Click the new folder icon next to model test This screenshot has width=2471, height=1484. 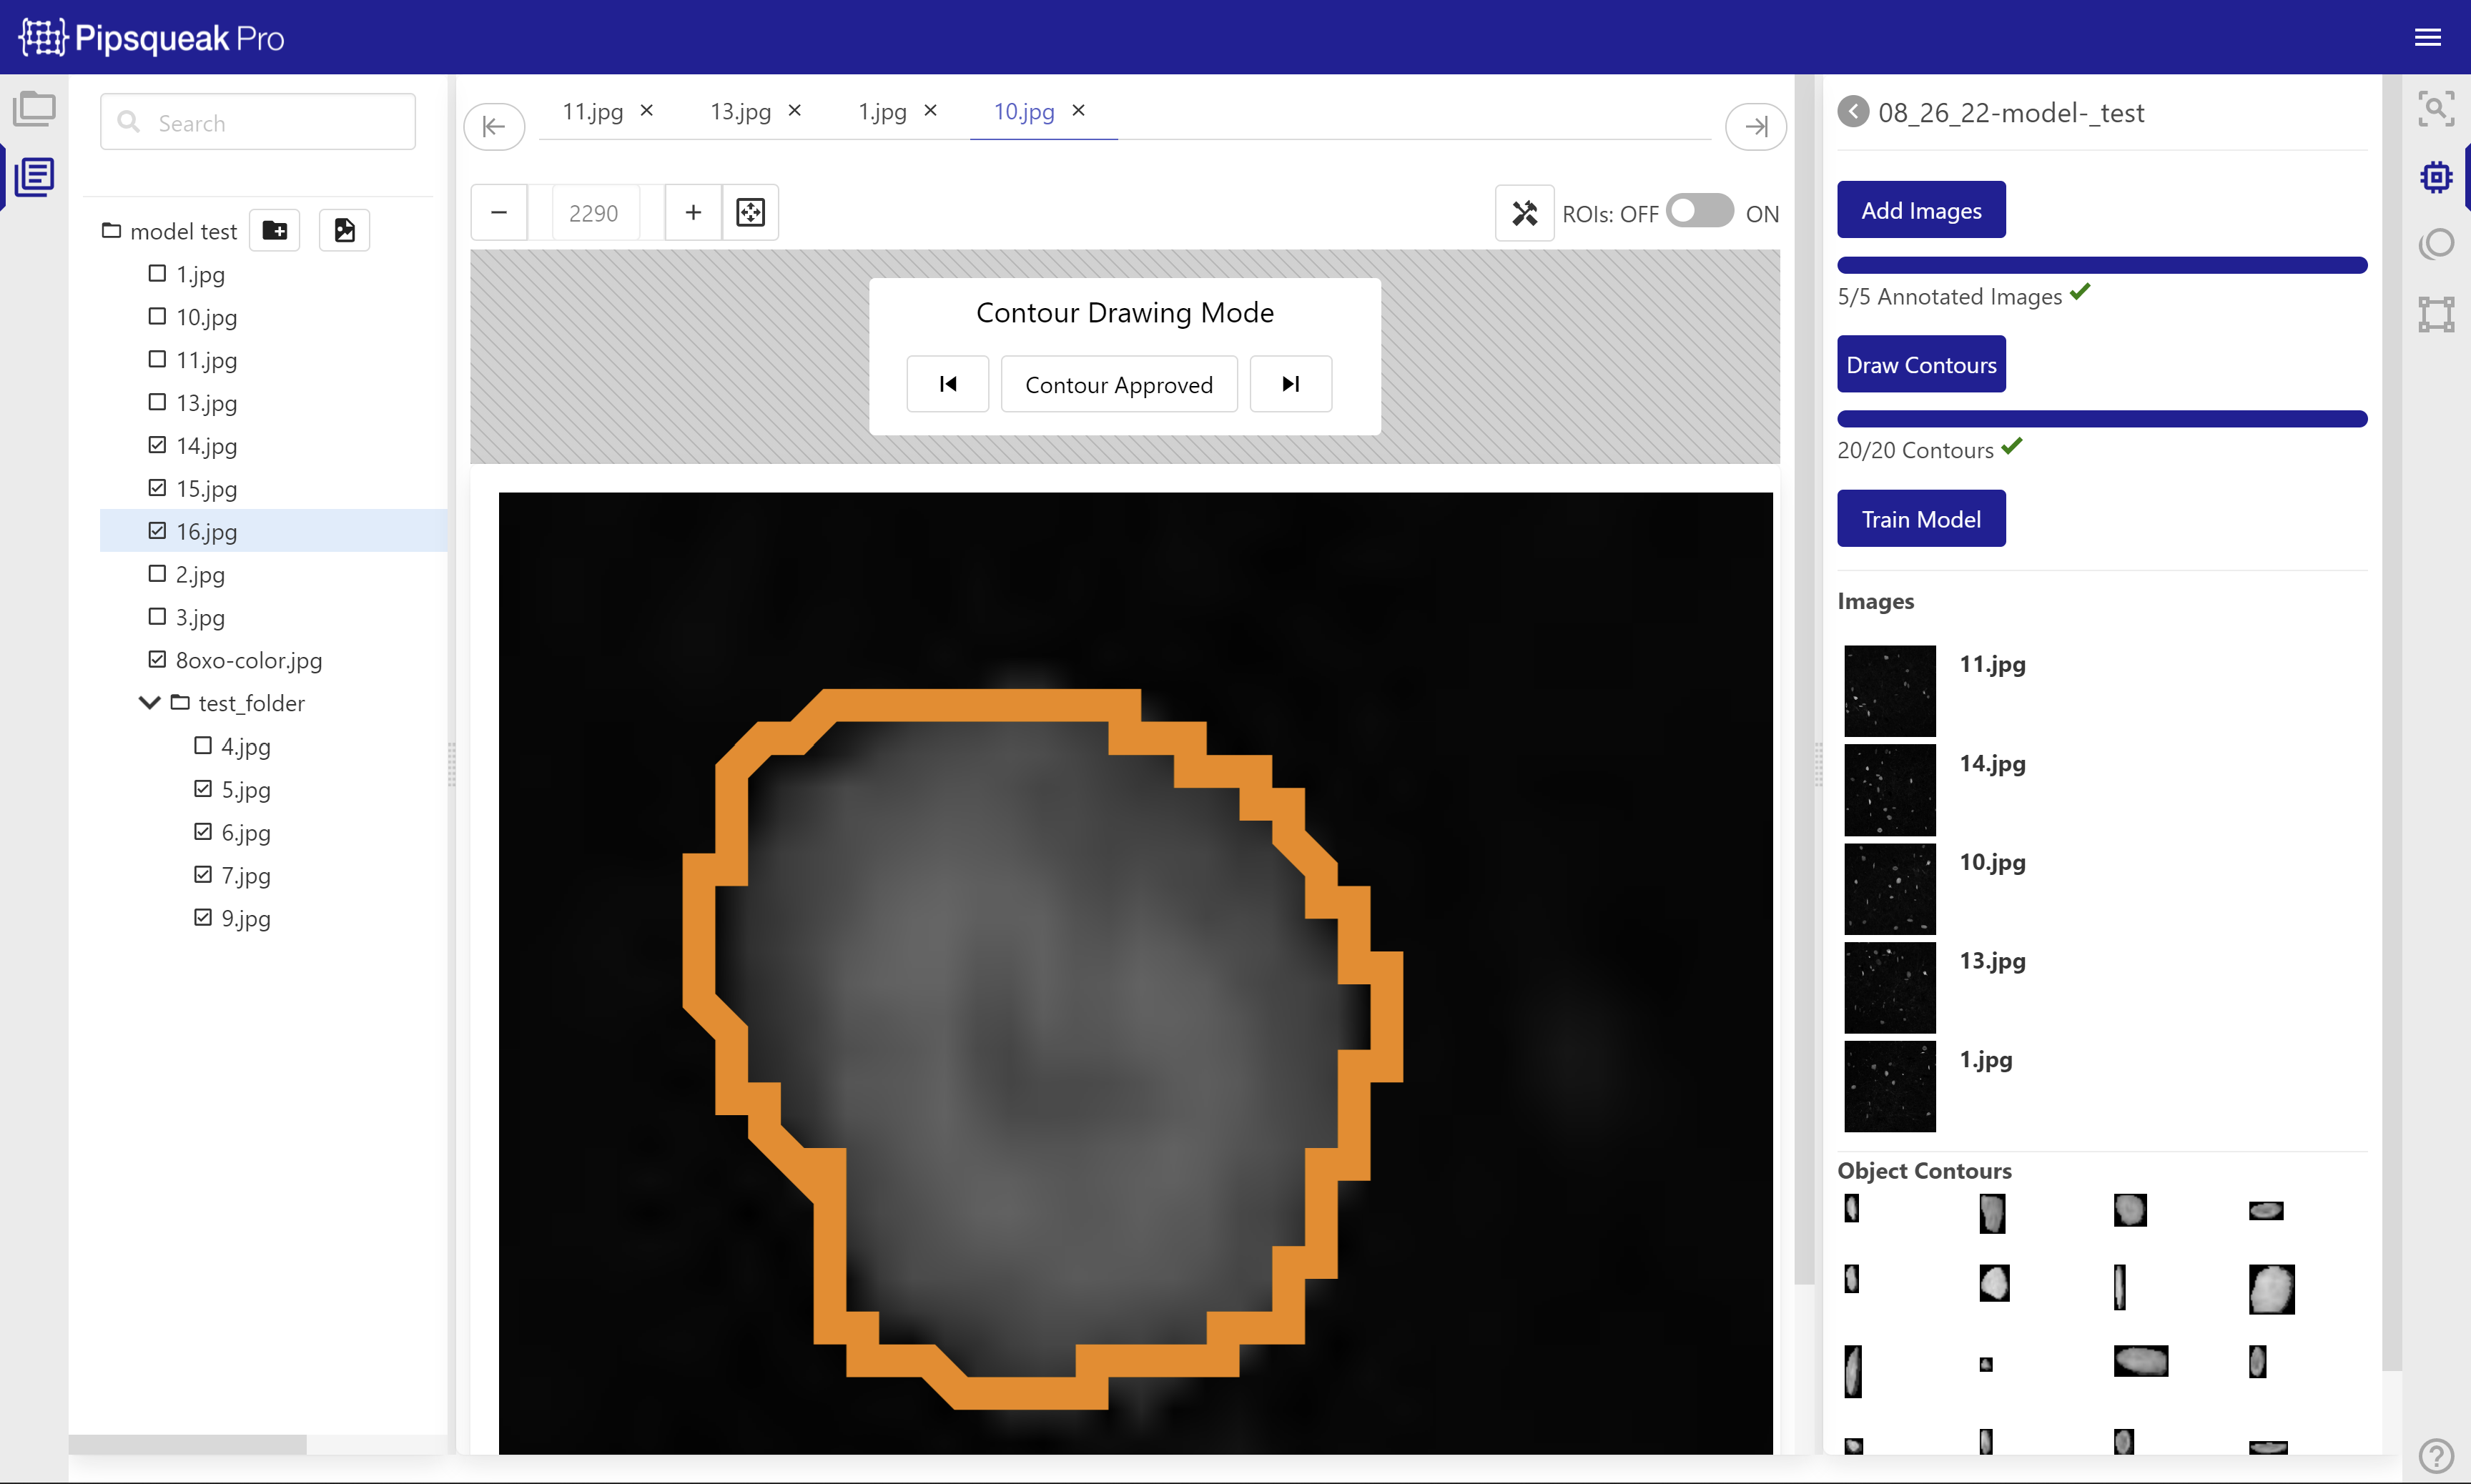275,231
